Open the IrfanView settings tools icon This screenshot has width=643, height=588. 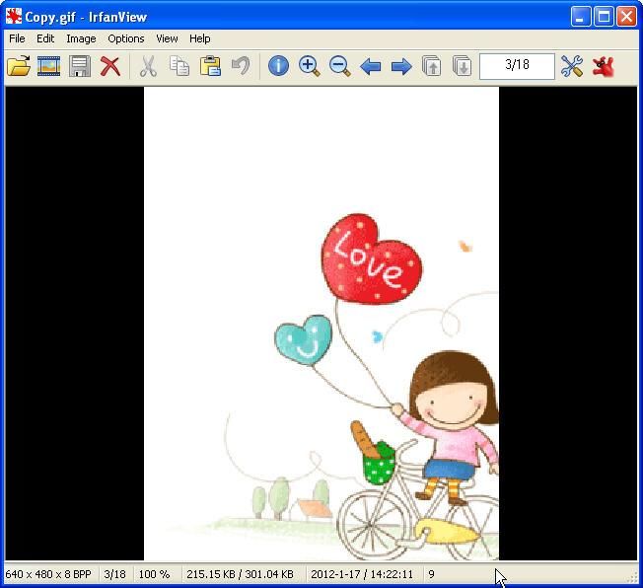[x=572, y=66]
